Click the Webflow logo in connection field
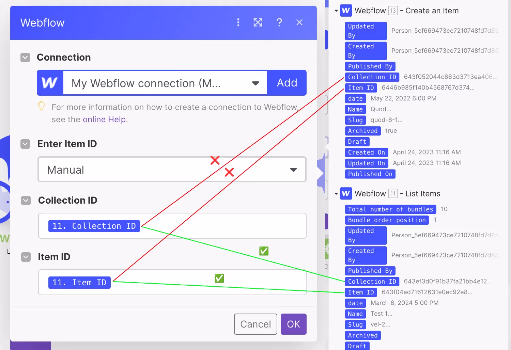 50,83
